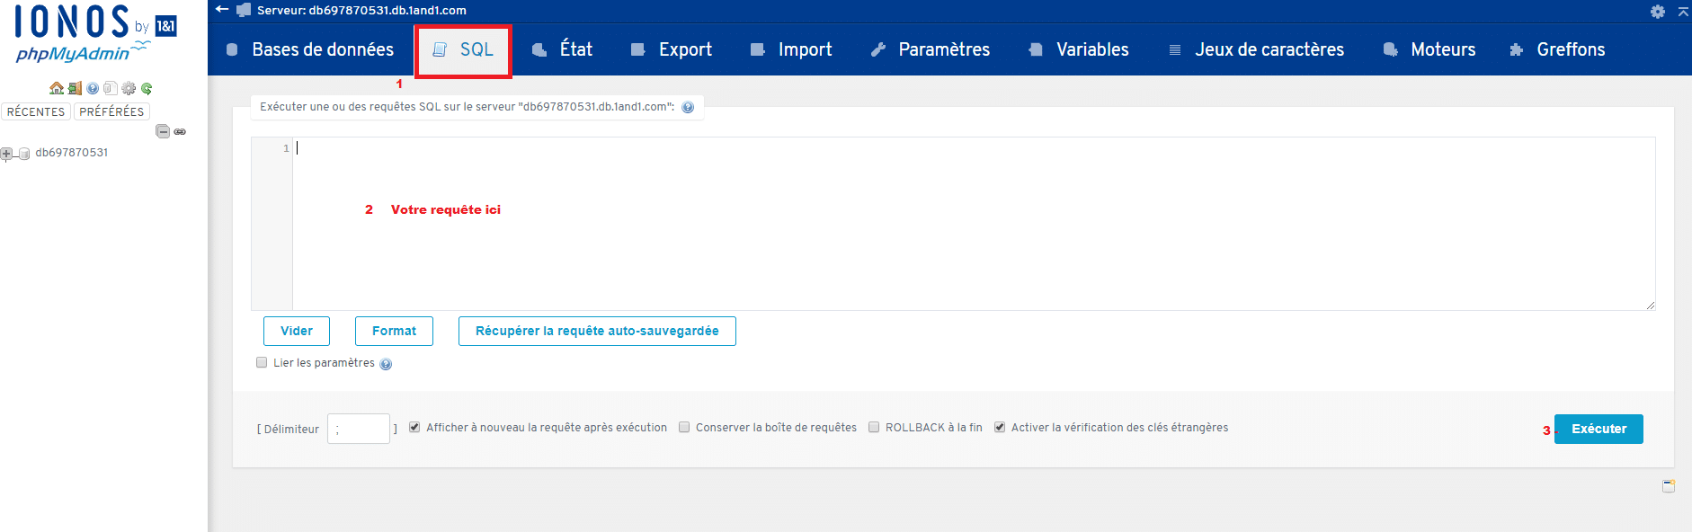Focus the SQL query text area
Image resolution: width=1692 pixels, height=532 pixels.
pyautogui.click(x=974, y=224)
